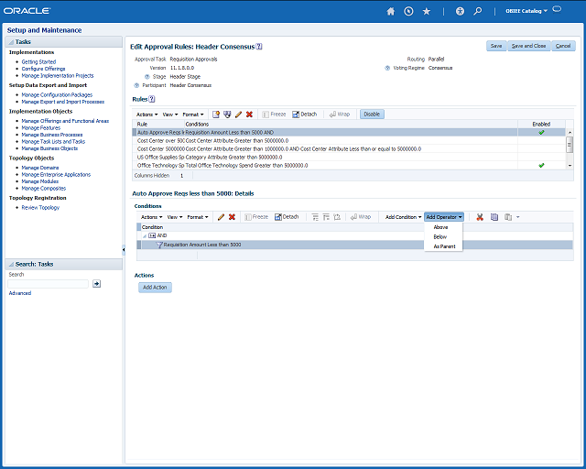
Task: Wrap text in the Rules table
Action: (340, 115)
